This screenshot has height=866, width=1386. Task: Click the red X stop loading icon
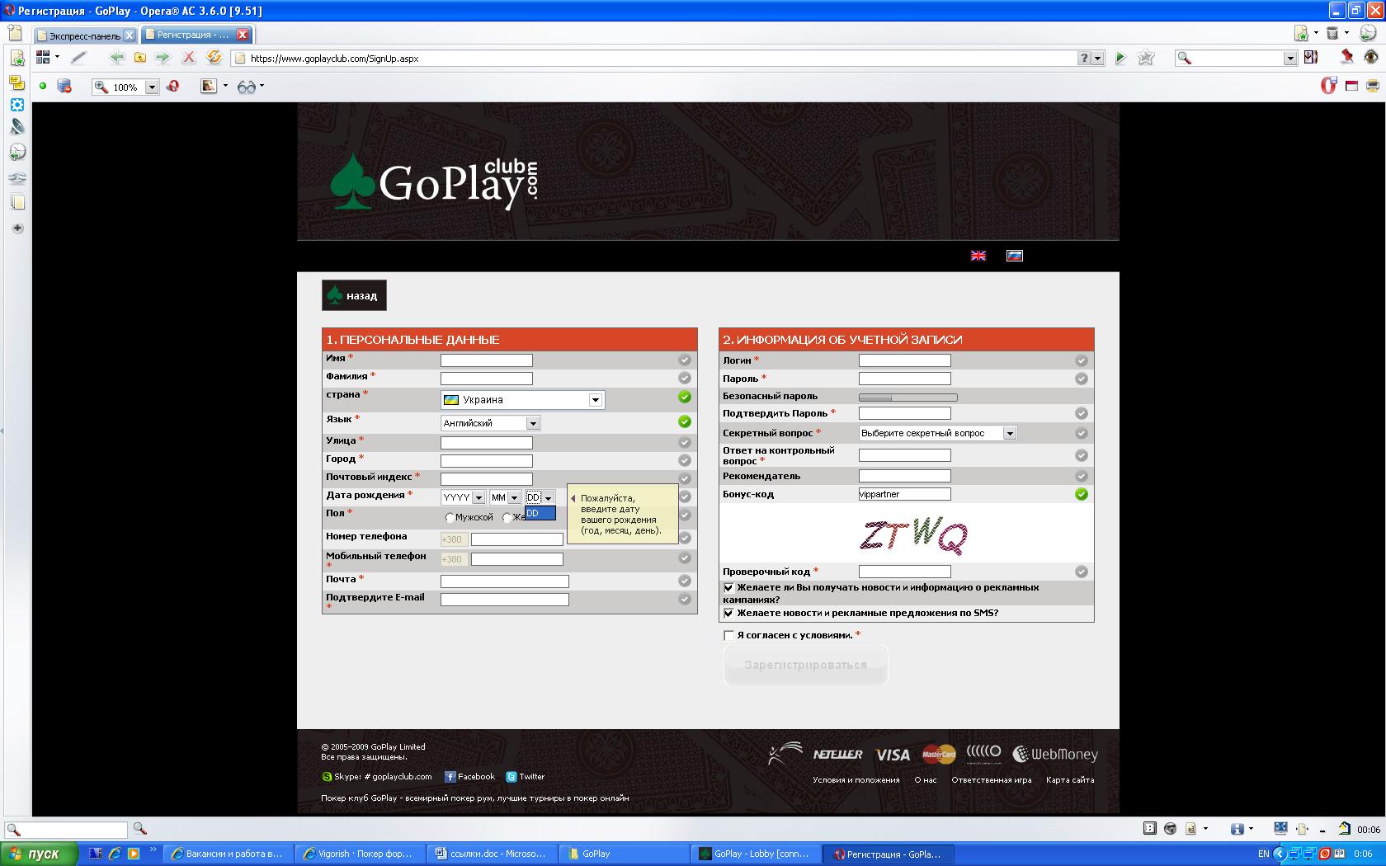pos(189,58)
